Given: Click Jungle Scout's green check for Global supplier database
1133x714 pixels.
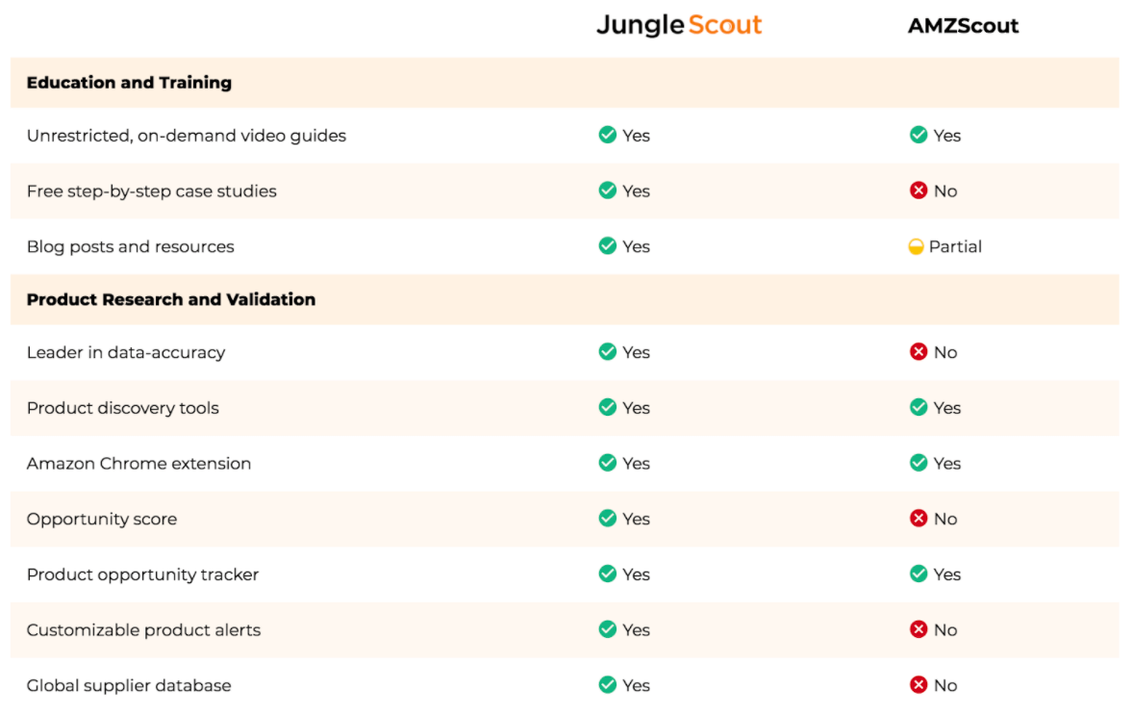Looking at the screenshot, I should click(x=608, y=685).
